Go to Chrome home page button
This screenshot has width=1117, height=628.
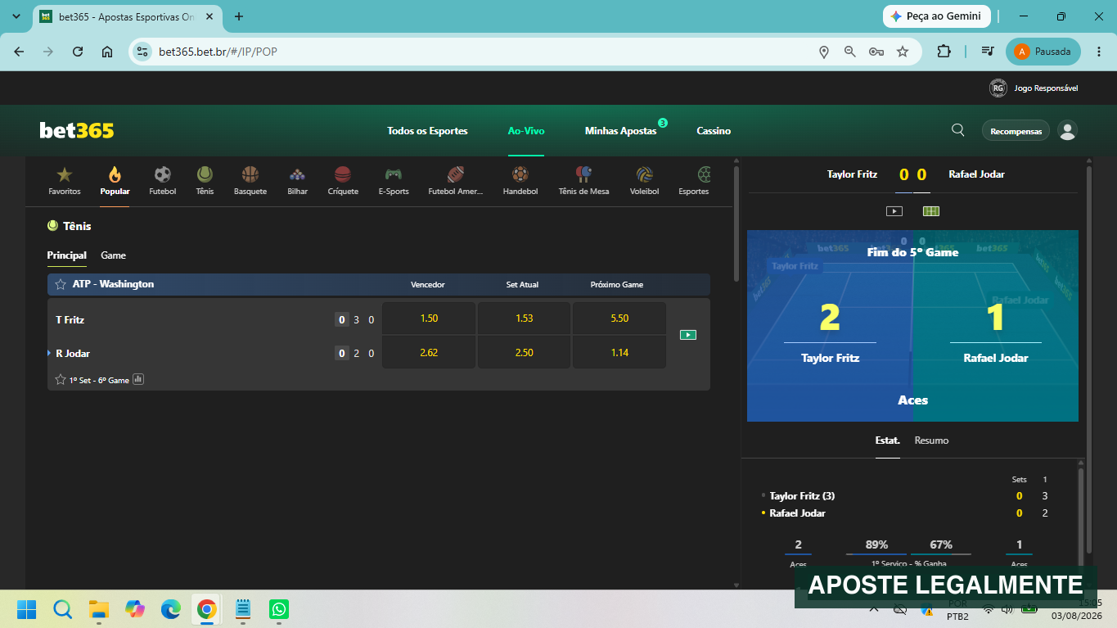[x=107, y=52]
